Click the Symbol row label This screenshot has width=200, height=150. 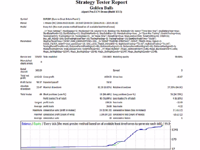24,19
